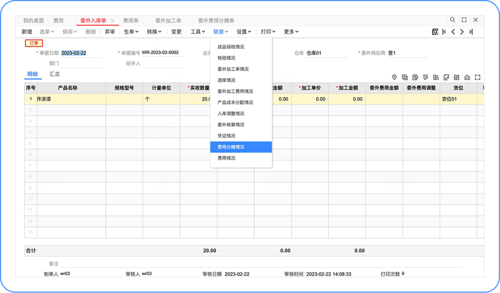Switch to the 委外加工单 tab
Viewport: 500px width, 293px height.
(168, 20)
